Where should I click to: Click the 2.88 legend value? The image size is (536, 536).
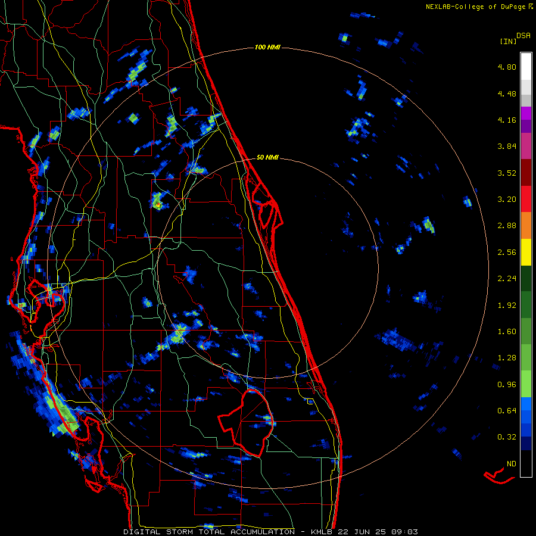(x=507, y=226)
